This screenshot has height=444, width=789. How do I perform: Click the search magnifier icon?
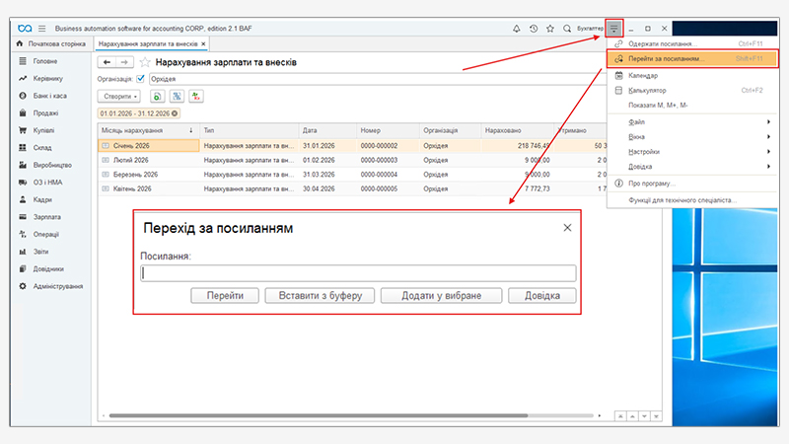(x=567, y=29)
